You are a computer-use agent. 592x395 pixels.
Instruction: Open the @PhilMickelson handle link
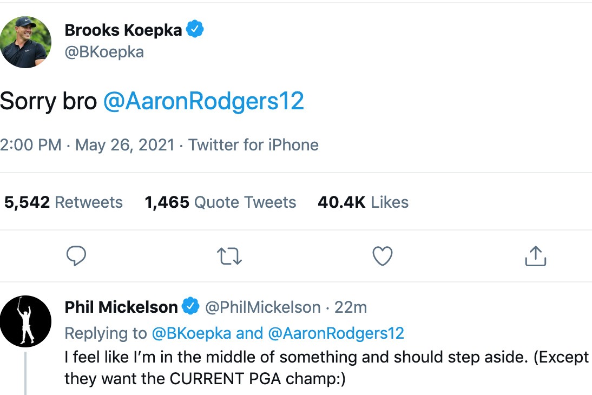point(262,307)
